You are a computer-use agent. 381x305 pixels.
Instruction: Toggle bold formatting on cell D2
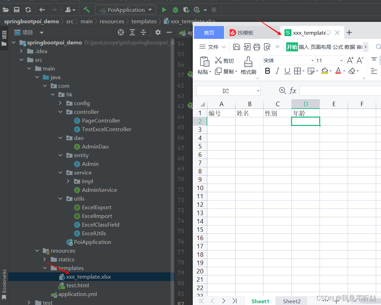(x=267, y=70)
